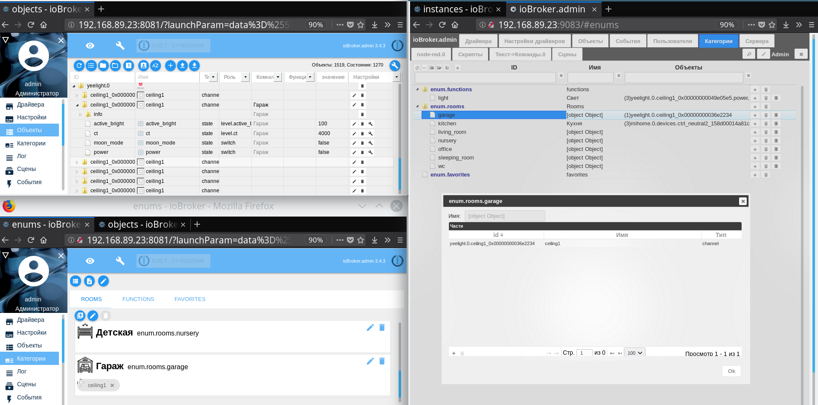Delete the info folder using its trash icon
This screenshot has height=405, width=818.
(x=362, y=114)
